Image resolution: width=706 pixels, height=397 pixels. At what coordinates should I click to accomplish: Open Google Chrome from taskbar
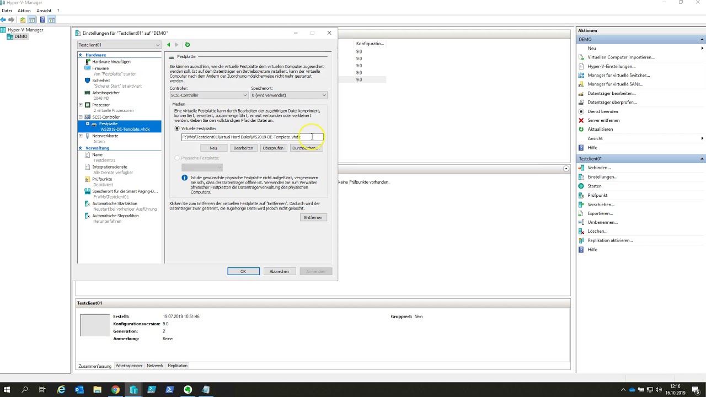115,389
